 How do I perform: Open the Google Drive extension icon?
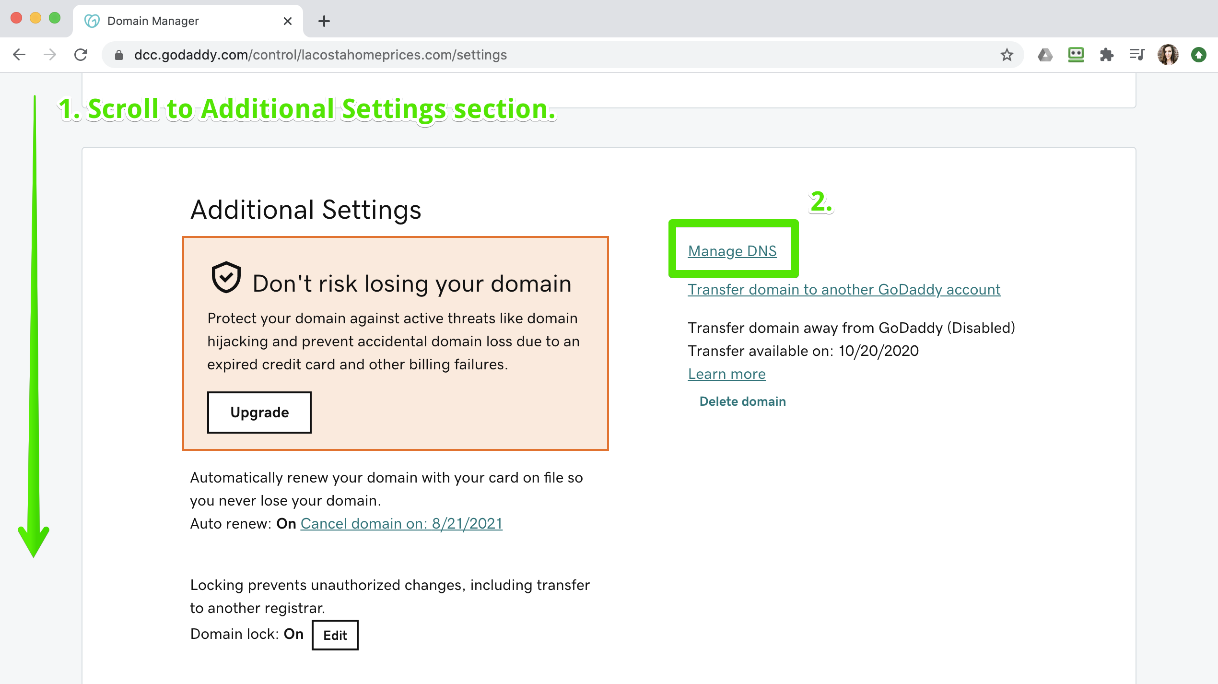(x=1045, y=55)
